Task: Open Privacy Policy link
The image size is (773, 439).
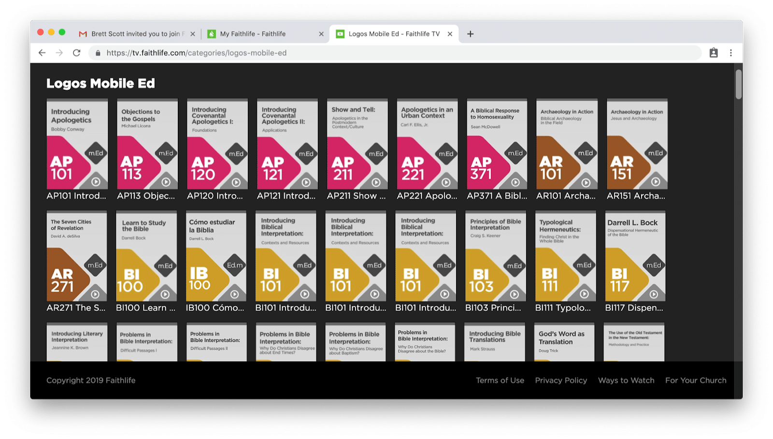Action: [561, 380]
